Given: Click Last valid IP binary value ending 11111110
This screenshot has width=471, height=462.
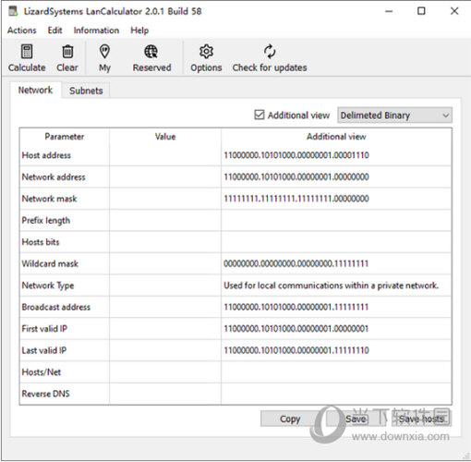Looking at the screenshot, I should tap(296, 350).
